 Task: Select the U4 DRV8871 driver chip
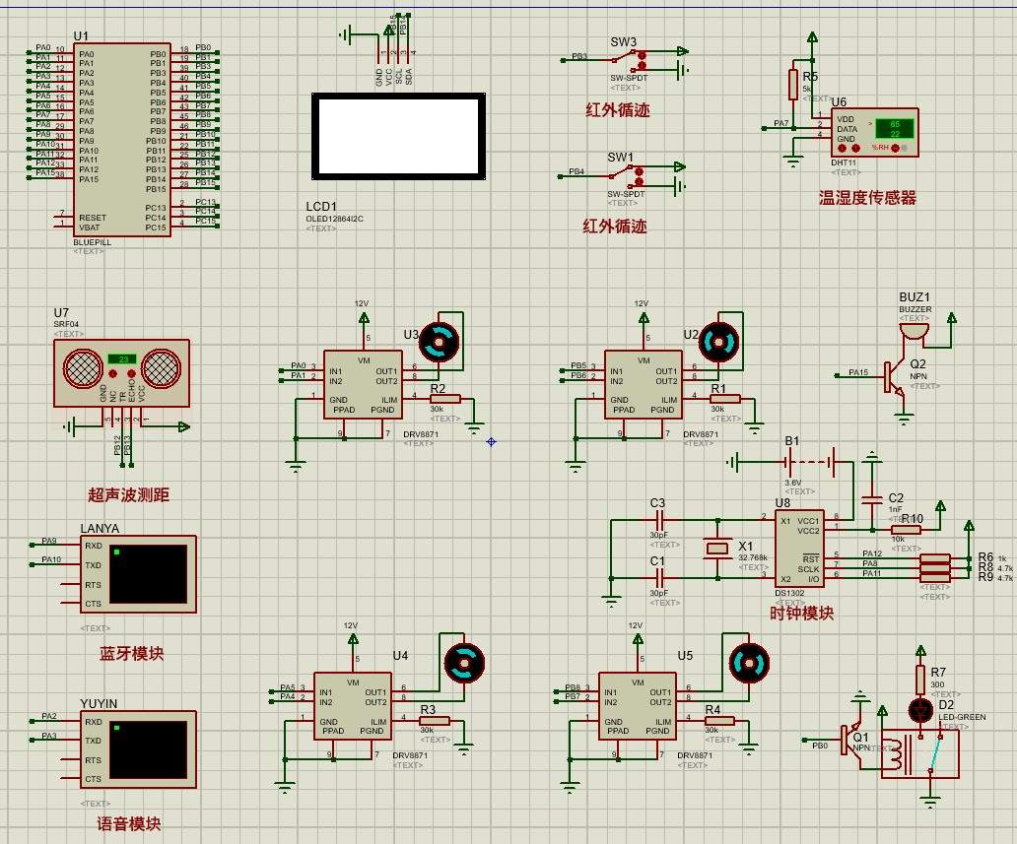pyautogui.click(x=352, y=706)
